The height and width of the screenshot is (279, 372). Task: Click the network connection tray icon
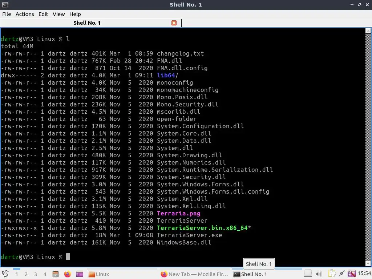tap(341, 274)
